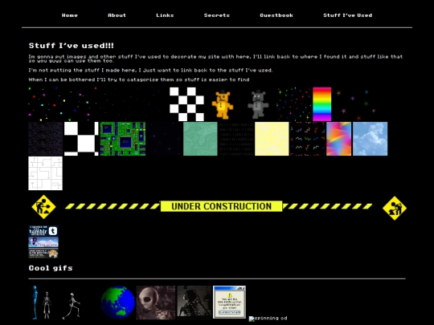This screenshot has height=325, width=434.
Task: Click the blue sky clouds tile
Action: point(370,139)
